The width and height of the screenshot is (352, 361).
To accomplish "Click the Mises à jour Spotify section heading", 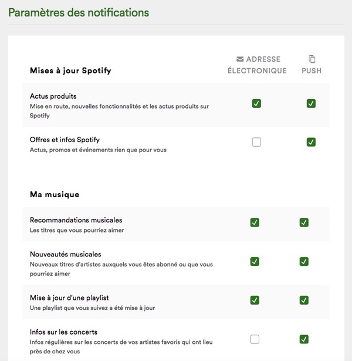I will [70, 71].
